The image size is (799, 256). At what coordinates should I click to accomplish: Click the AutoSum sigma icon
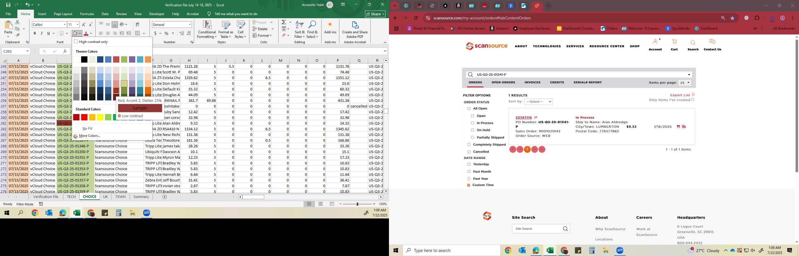[x=284, y=22]
